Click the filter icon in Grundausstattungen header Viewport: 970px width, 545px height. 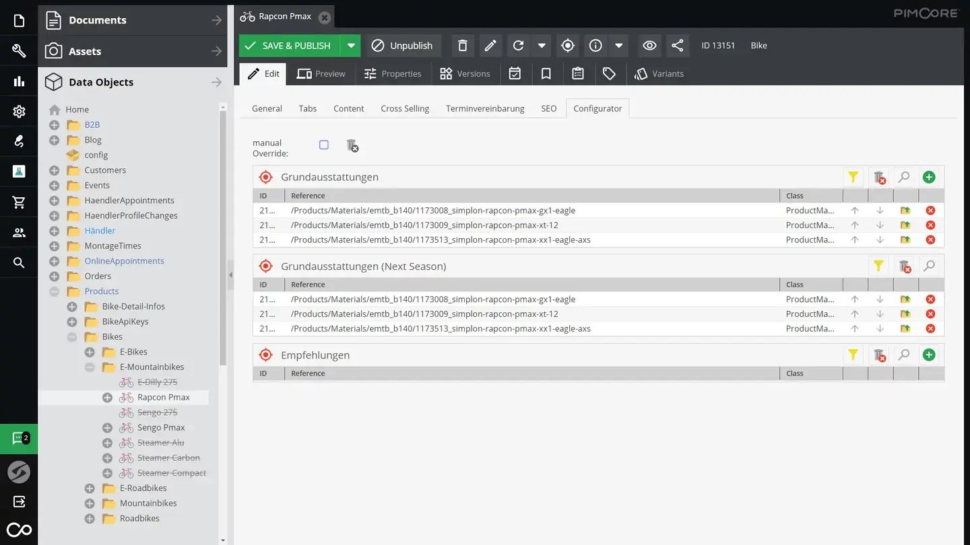pyautogui.click(x=853, y=177)
